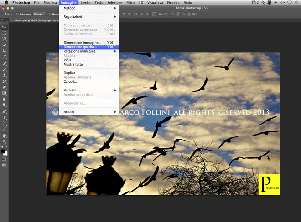Viewport: 301px width, 222px height.
Task: Open the Modifica menu
Action: (x=50, y=2)
